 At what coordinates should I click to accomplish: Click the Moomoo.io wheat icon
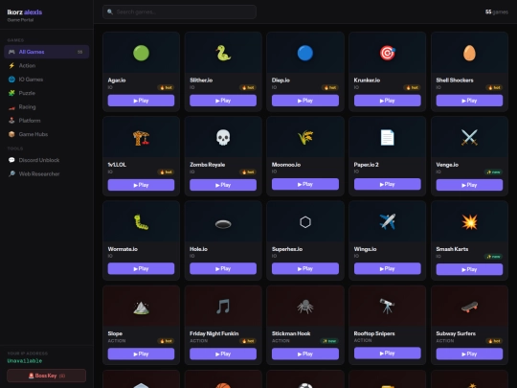(x=305, y=138)
